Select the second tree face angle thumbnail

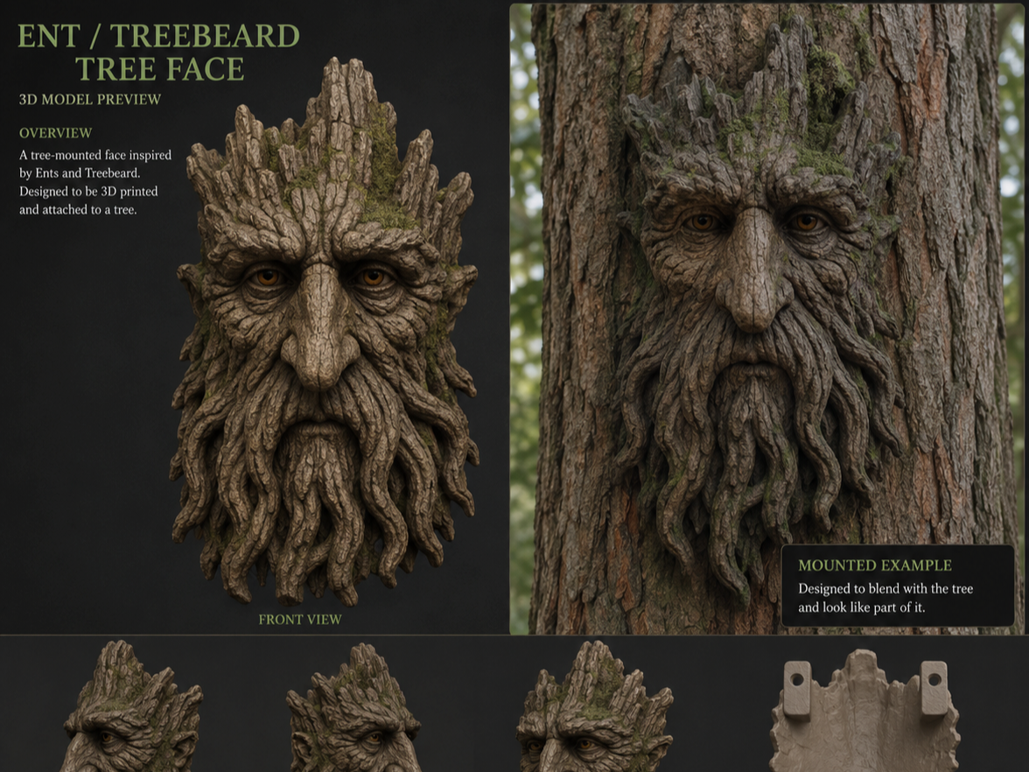click(354, 707)
